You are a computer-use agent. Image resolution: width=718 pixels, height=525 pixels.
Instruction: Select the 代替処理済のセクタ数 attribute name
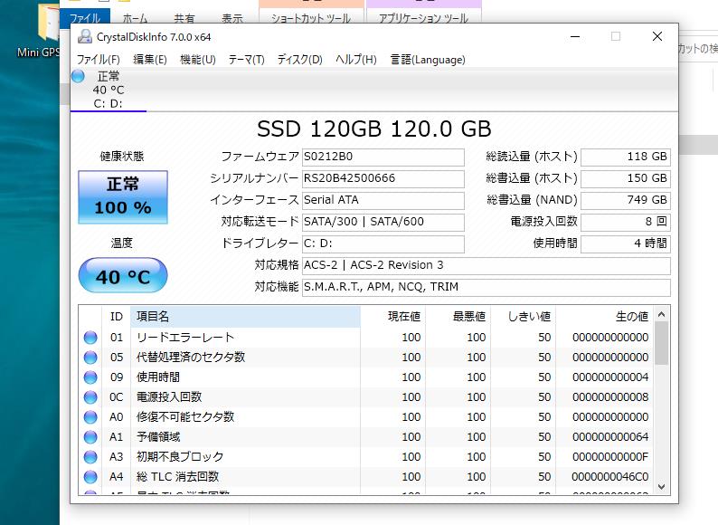click(x=191, y=358)
